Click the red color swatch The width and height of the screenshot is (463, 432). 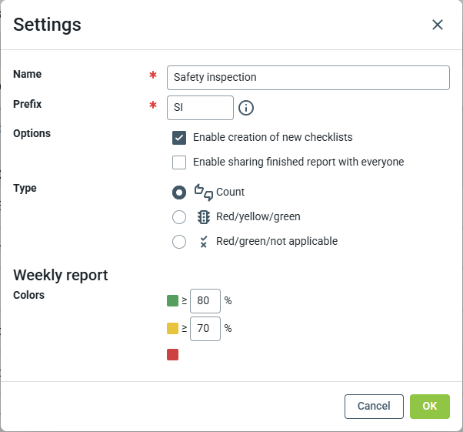[x=172, y=355]
